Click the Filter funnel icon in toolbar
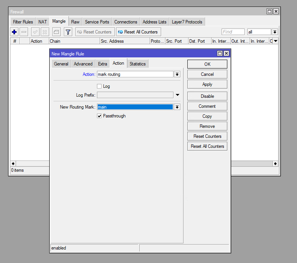 click(68, 32)
